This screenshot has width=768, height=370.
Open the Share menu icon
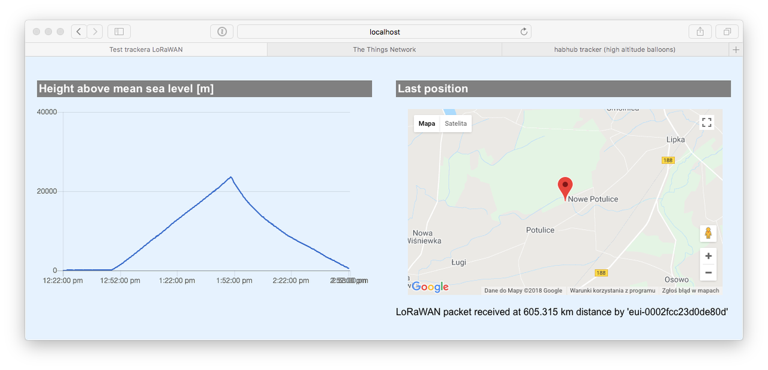700,32
